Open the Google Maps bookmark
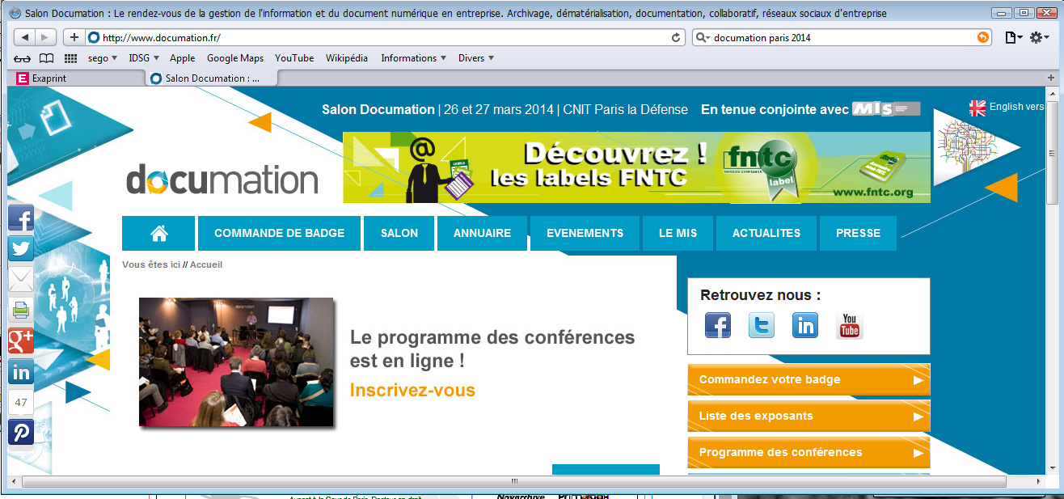This screenshot has width=1064, height=499. 235,58
